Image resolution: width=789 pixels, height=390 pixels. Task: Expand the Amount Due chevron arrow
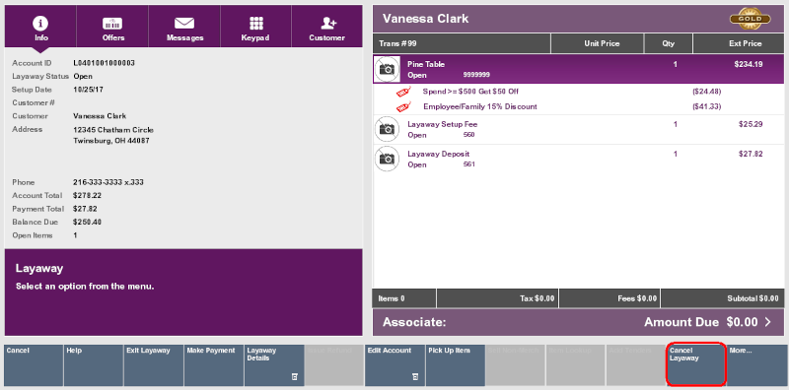click(768, 322)
